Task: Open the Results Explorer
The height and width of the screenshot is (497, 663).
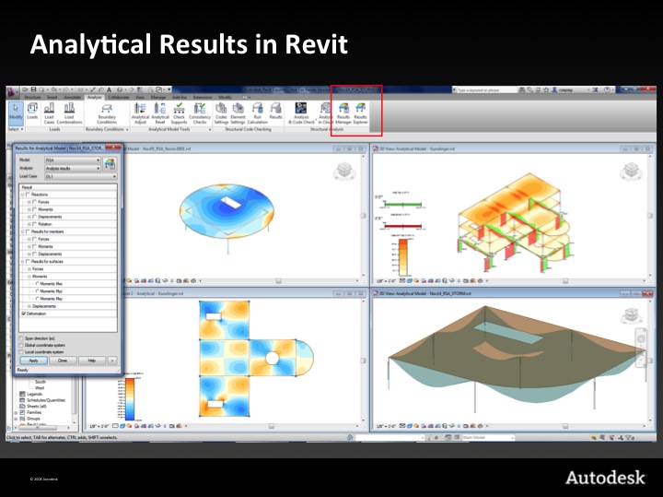Action: tap(360, 113)
